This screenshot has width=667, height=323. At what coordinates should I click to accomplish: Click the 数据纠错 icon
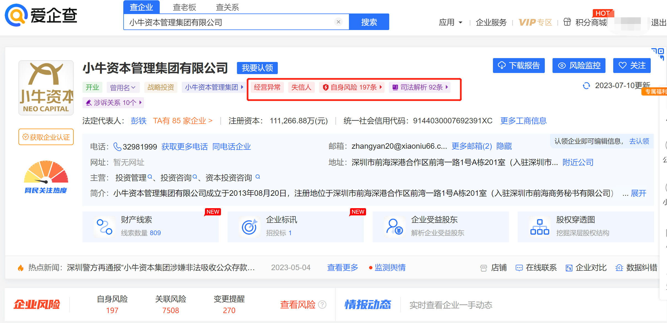click(619, 268)
